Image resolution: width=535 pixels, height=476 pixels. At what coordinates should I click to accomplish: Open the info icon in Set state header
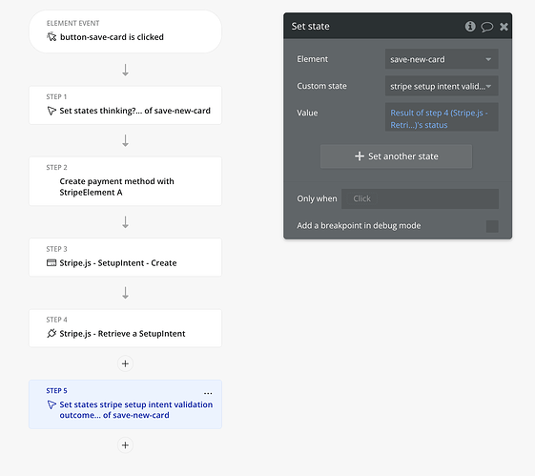470,27
